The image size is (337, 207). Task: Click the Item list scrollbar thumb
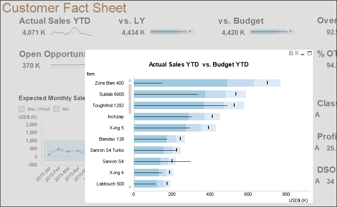point(130,99)
